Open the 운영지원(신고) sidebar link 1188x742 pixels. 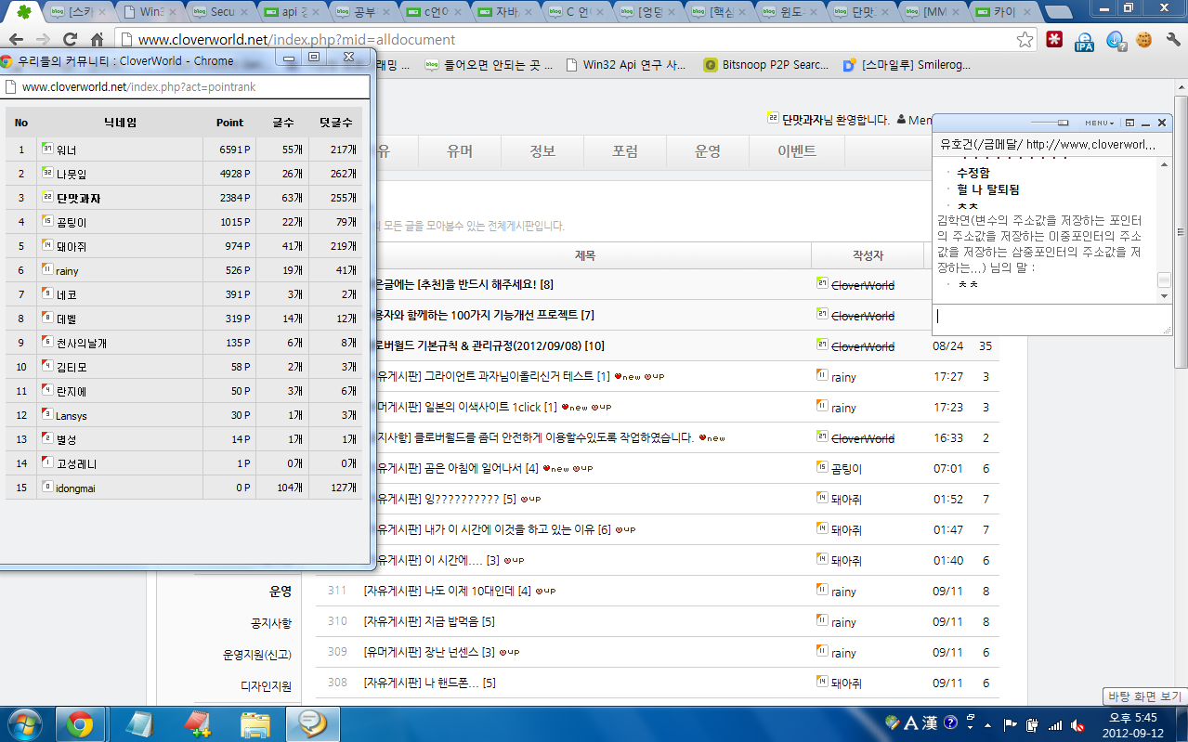256,655
